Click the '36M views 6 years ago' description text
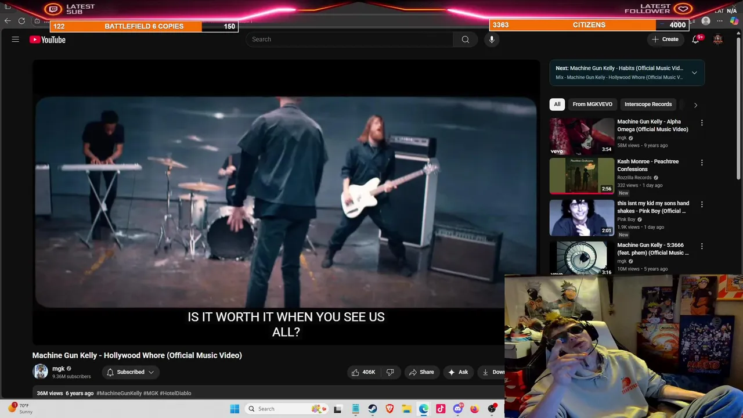 tap(65, 393)
